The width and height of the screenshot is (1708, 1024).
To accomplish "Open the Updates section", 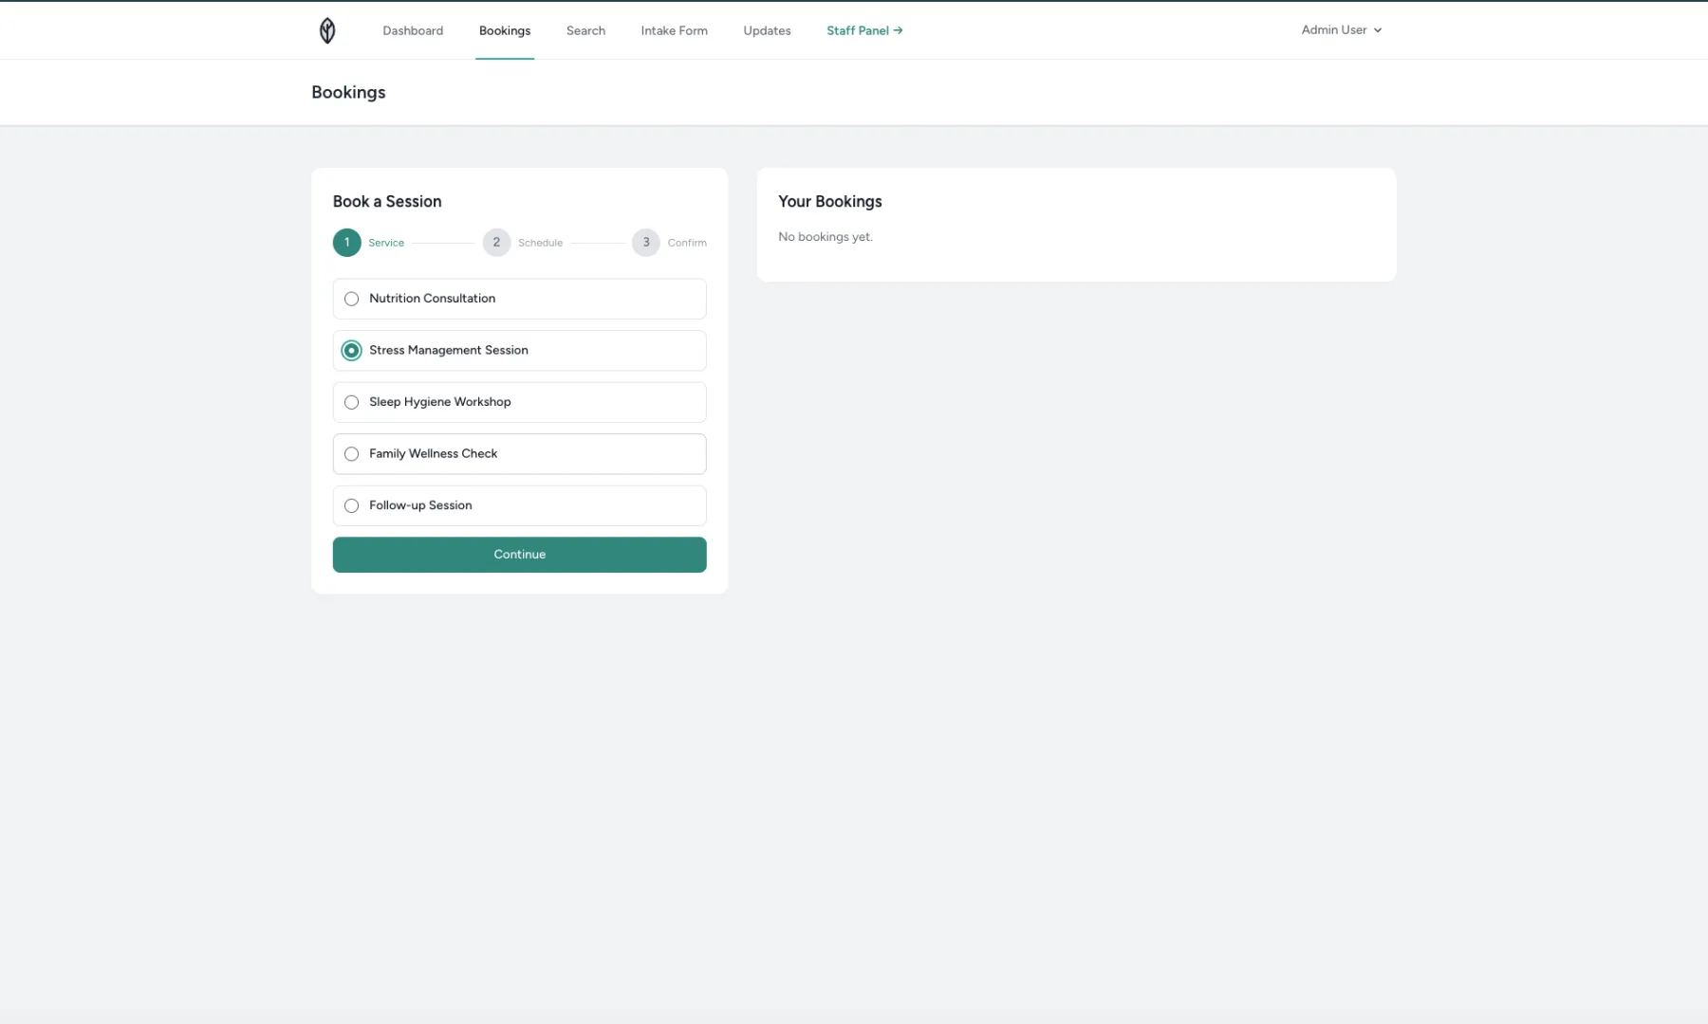I will 766,29.
